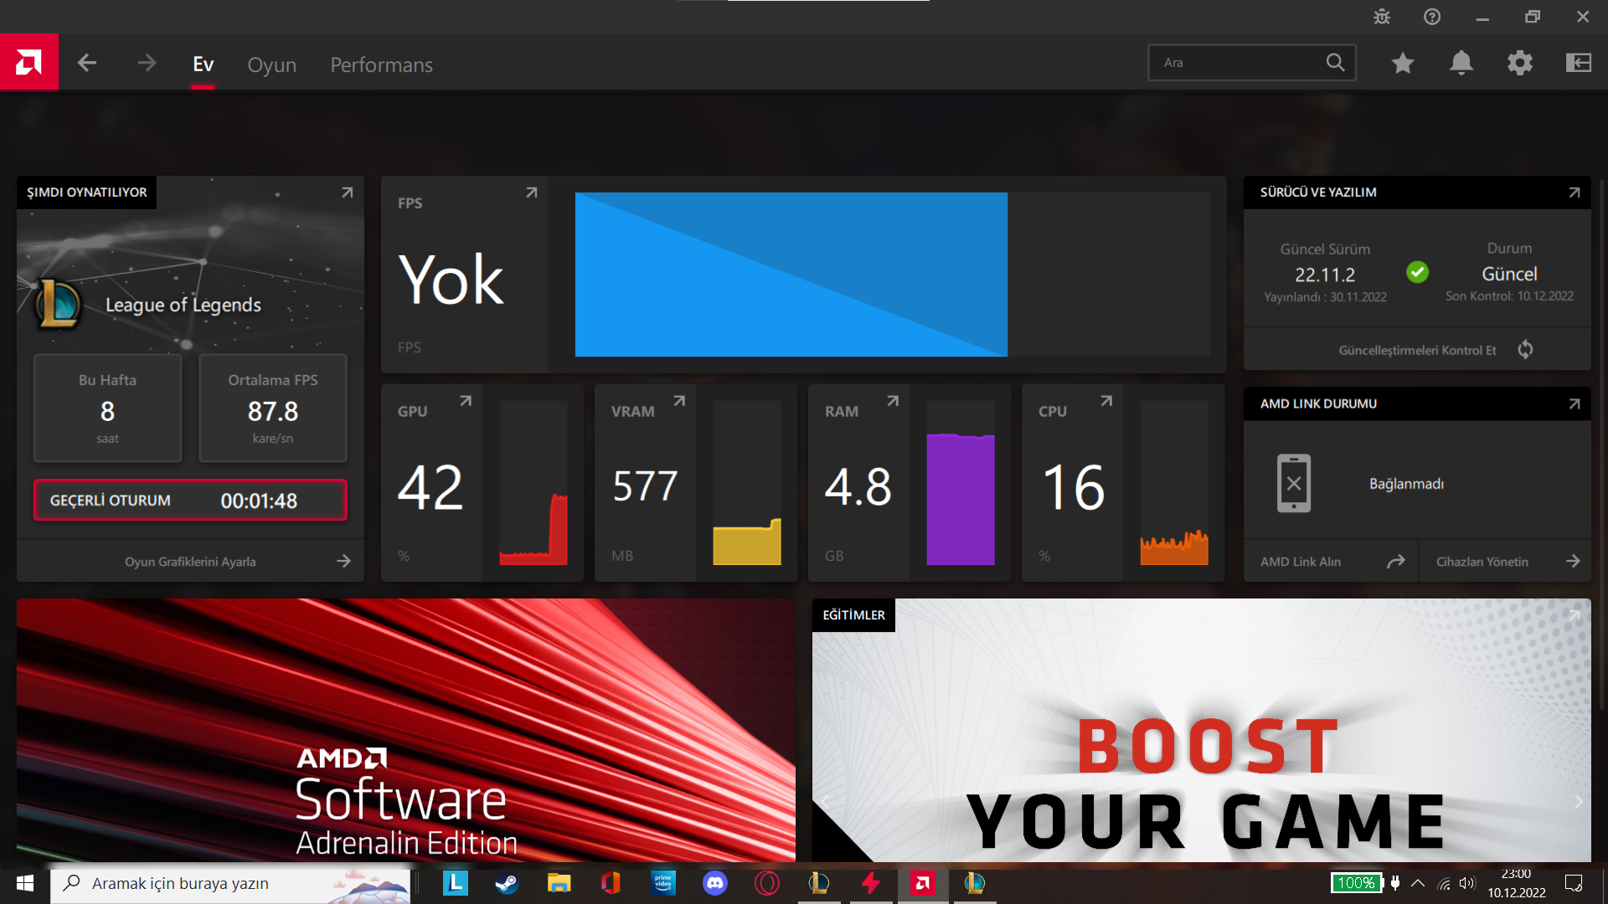Expand the Sürücü ve Yazılım panel
This screenshot has height=904, width=1608.
[x=1574, y=193]
